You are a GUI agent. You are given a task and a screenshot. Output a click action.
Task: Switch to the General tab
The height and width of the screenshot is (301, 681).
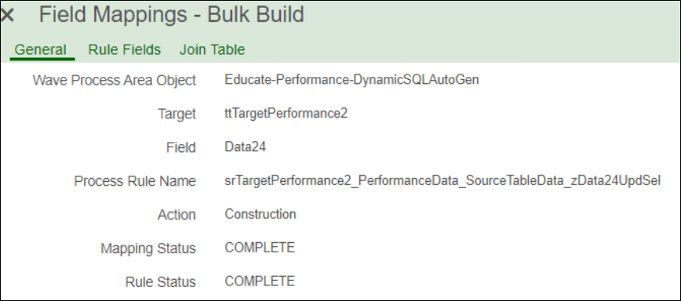[x=40, y=49]
